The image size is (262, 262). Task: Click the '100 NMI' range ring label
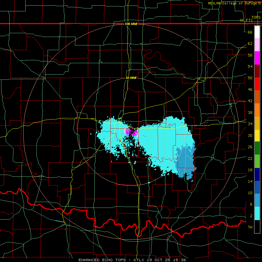131,24
